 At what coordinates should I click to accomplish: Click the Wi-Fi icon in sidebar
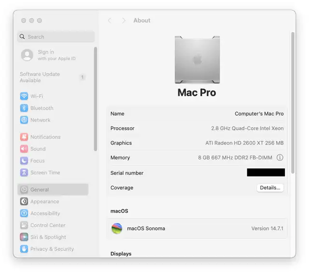24,96
